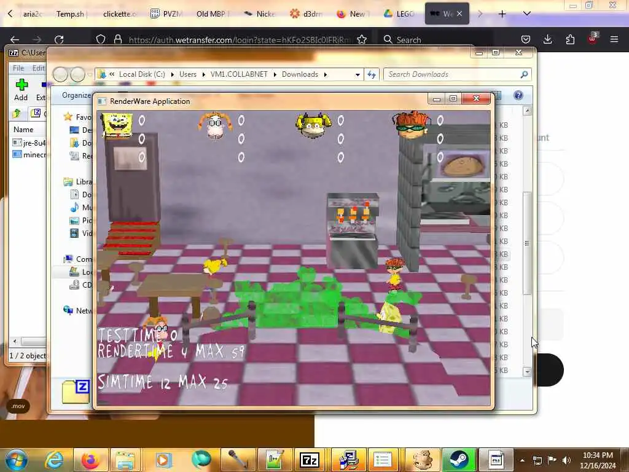The width and height of the screenshot is (629, 472).
Task: Select jre-8u4 file in 7-Zip list
Action: coord(29,143)
